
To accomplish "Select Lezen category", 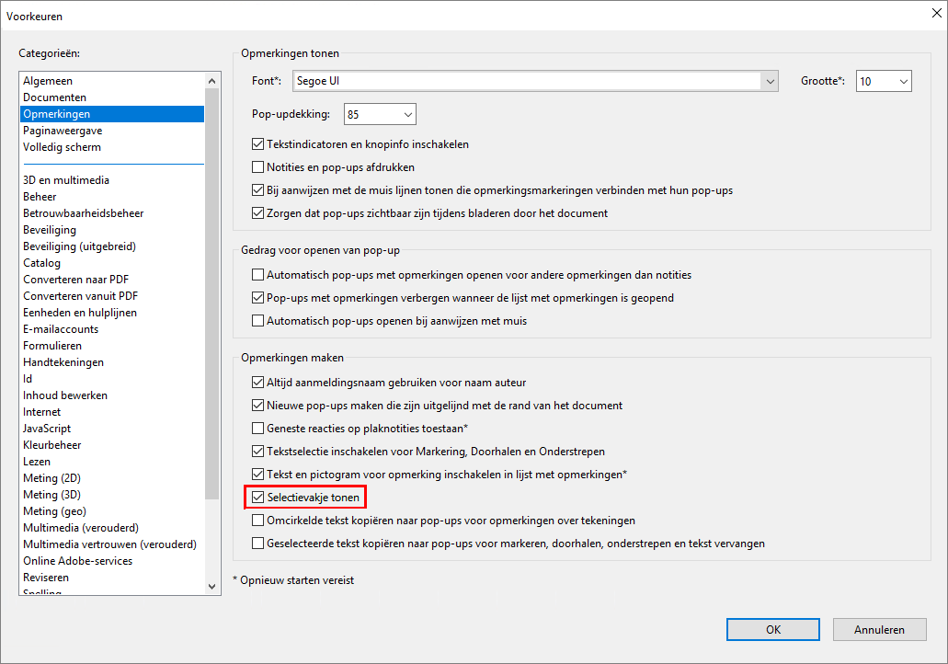I will click(112, 462).
